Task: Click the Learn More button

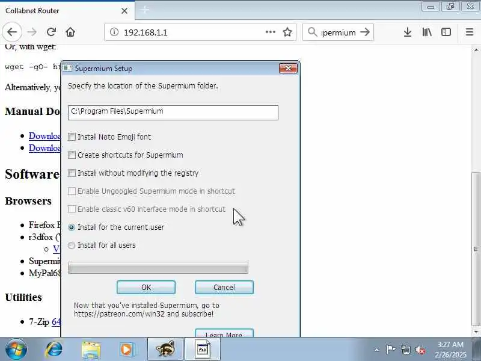Action: pyautogui.click(x=224, y=333)
